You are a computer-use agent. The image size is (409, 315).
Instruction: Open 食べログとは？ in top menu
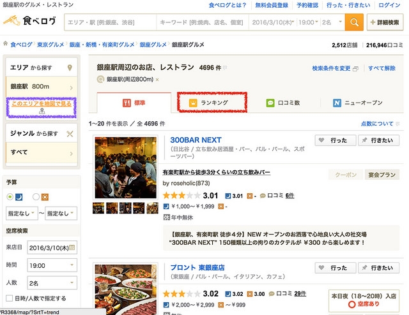tap(228, 5)
